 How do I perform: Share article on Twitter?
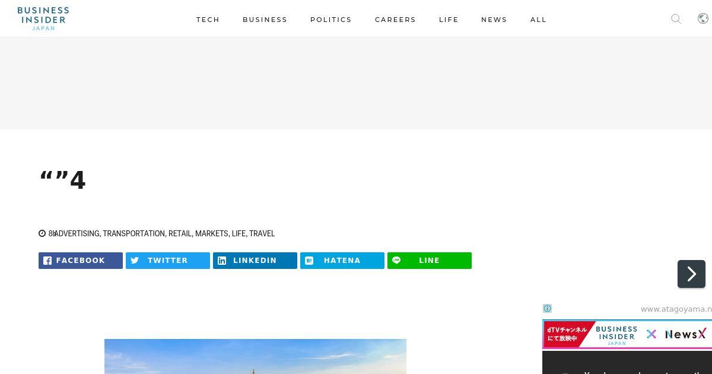[168, 261]
